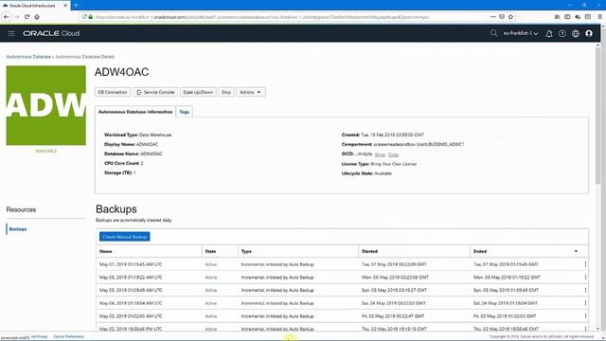Open the notifications bell icon
The width and height of the screenshot is (606, 341).
pos(549,34)
